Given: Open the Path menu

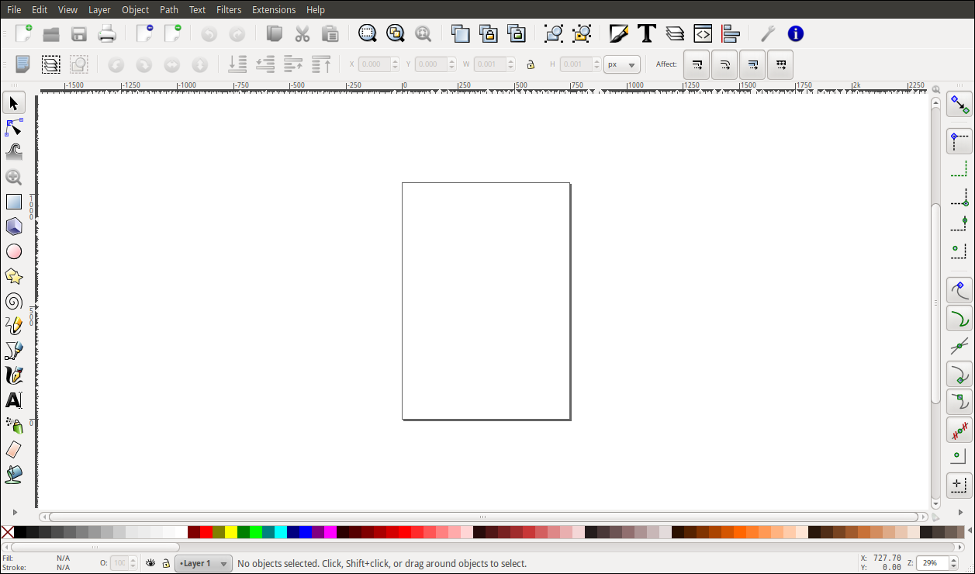Looking at the screenshot, I should click(169, 9).
